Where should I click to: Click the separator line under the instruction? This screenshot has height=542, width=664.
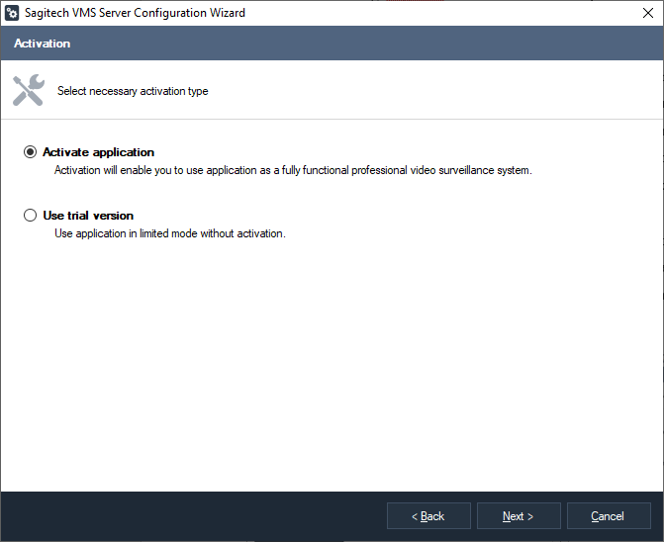tap(332, 120)
